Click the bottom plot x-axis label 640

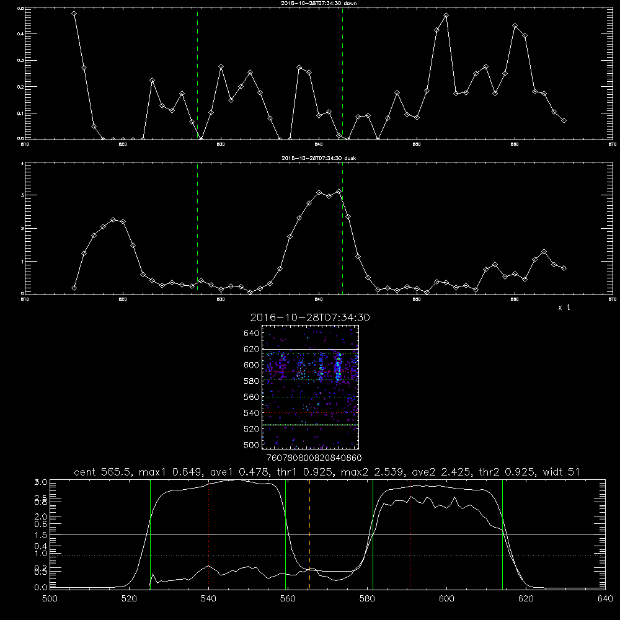coord(605,599)
